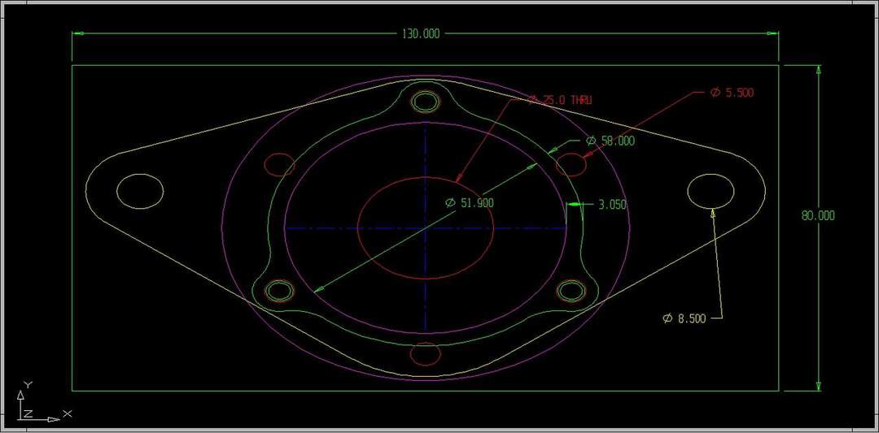Image resolution: width=879 pixels, height=433 pixels.
Task: Select the bottom-left green bolt hole
Action: 279,291
